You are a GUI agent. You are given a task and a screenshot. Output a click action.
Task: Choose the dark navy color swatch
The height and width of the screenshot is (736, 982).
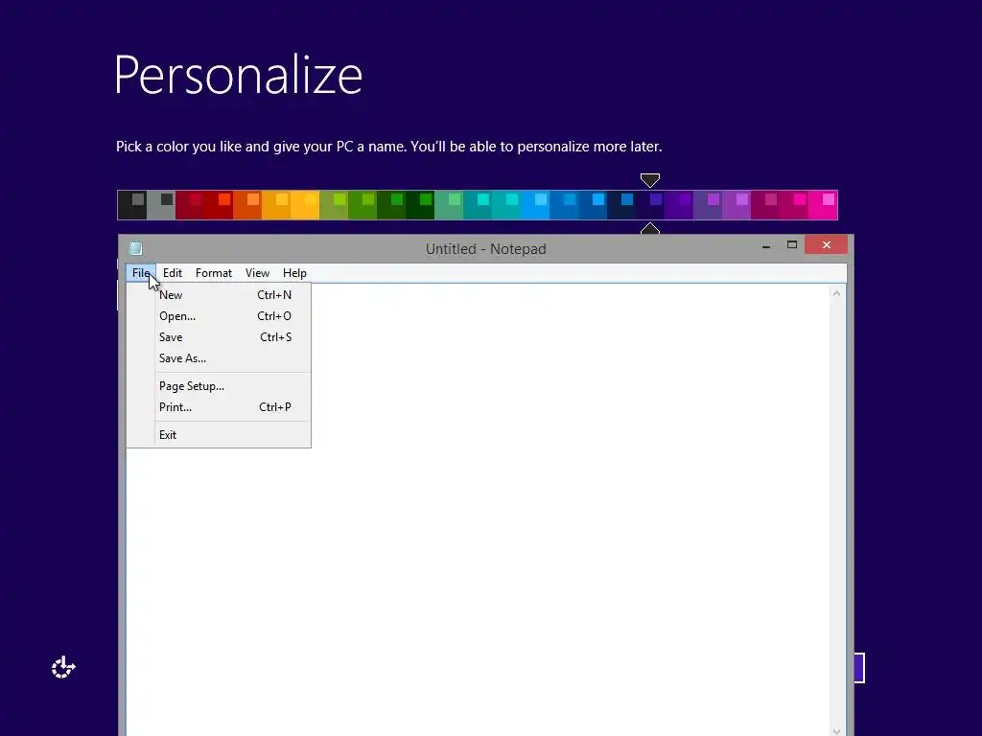point(621,205)
